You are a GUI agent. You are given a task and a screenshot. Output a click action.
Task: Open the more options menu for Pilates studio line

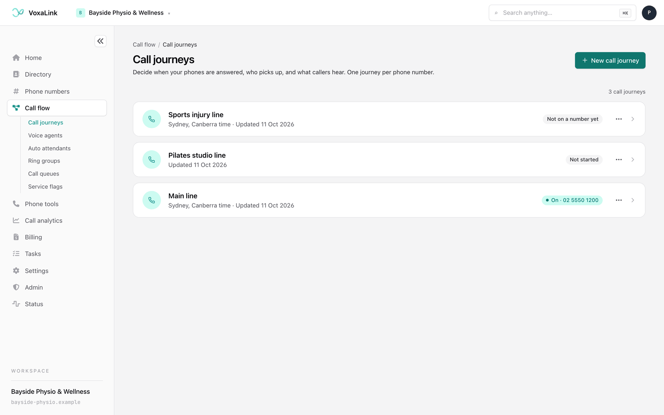pyautogui.click(x=619, y=160)
